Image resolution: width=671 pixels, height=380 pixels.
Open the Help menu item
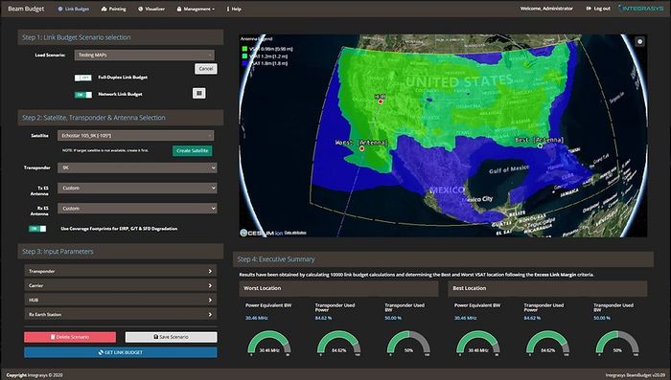[234, 9]
